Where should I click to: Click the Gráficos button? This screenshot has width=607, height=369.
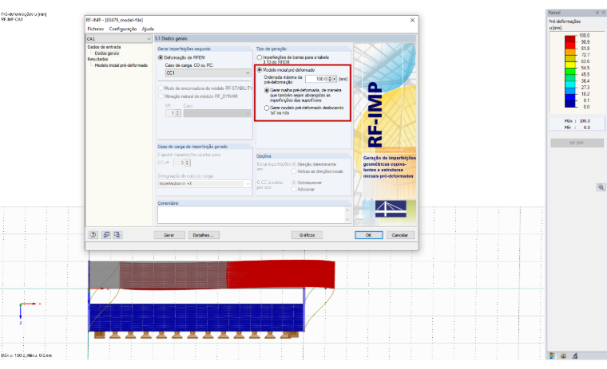[x=307, y=235]
